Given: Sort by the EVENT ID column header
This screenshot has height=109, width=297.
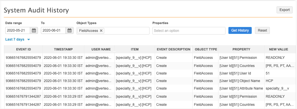Looking at the screenshot, I should tap(23, 49).
